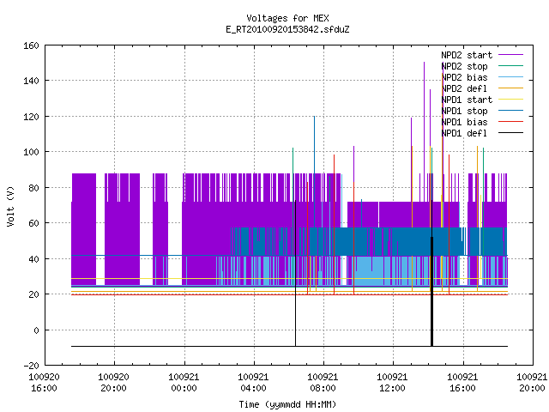The width and height of the screenshot is (549, 412).
Task: Click the chart title Voltages for MEX
Action: pyautogui.click(x=287, y=18)
